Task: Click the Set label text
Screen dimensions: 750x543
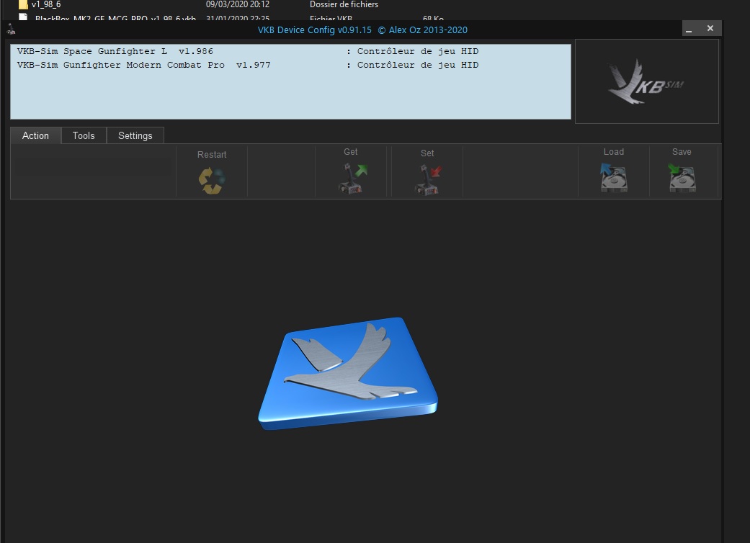Action: (427, 153)
